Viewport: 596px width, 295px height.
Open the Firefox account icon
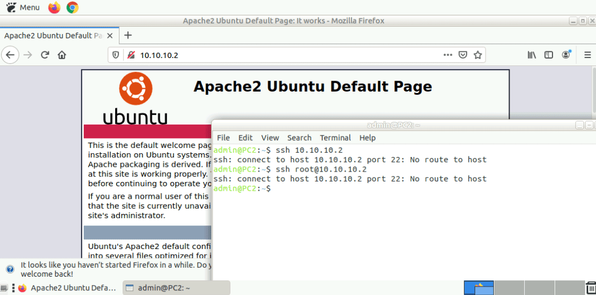(566, 55)
